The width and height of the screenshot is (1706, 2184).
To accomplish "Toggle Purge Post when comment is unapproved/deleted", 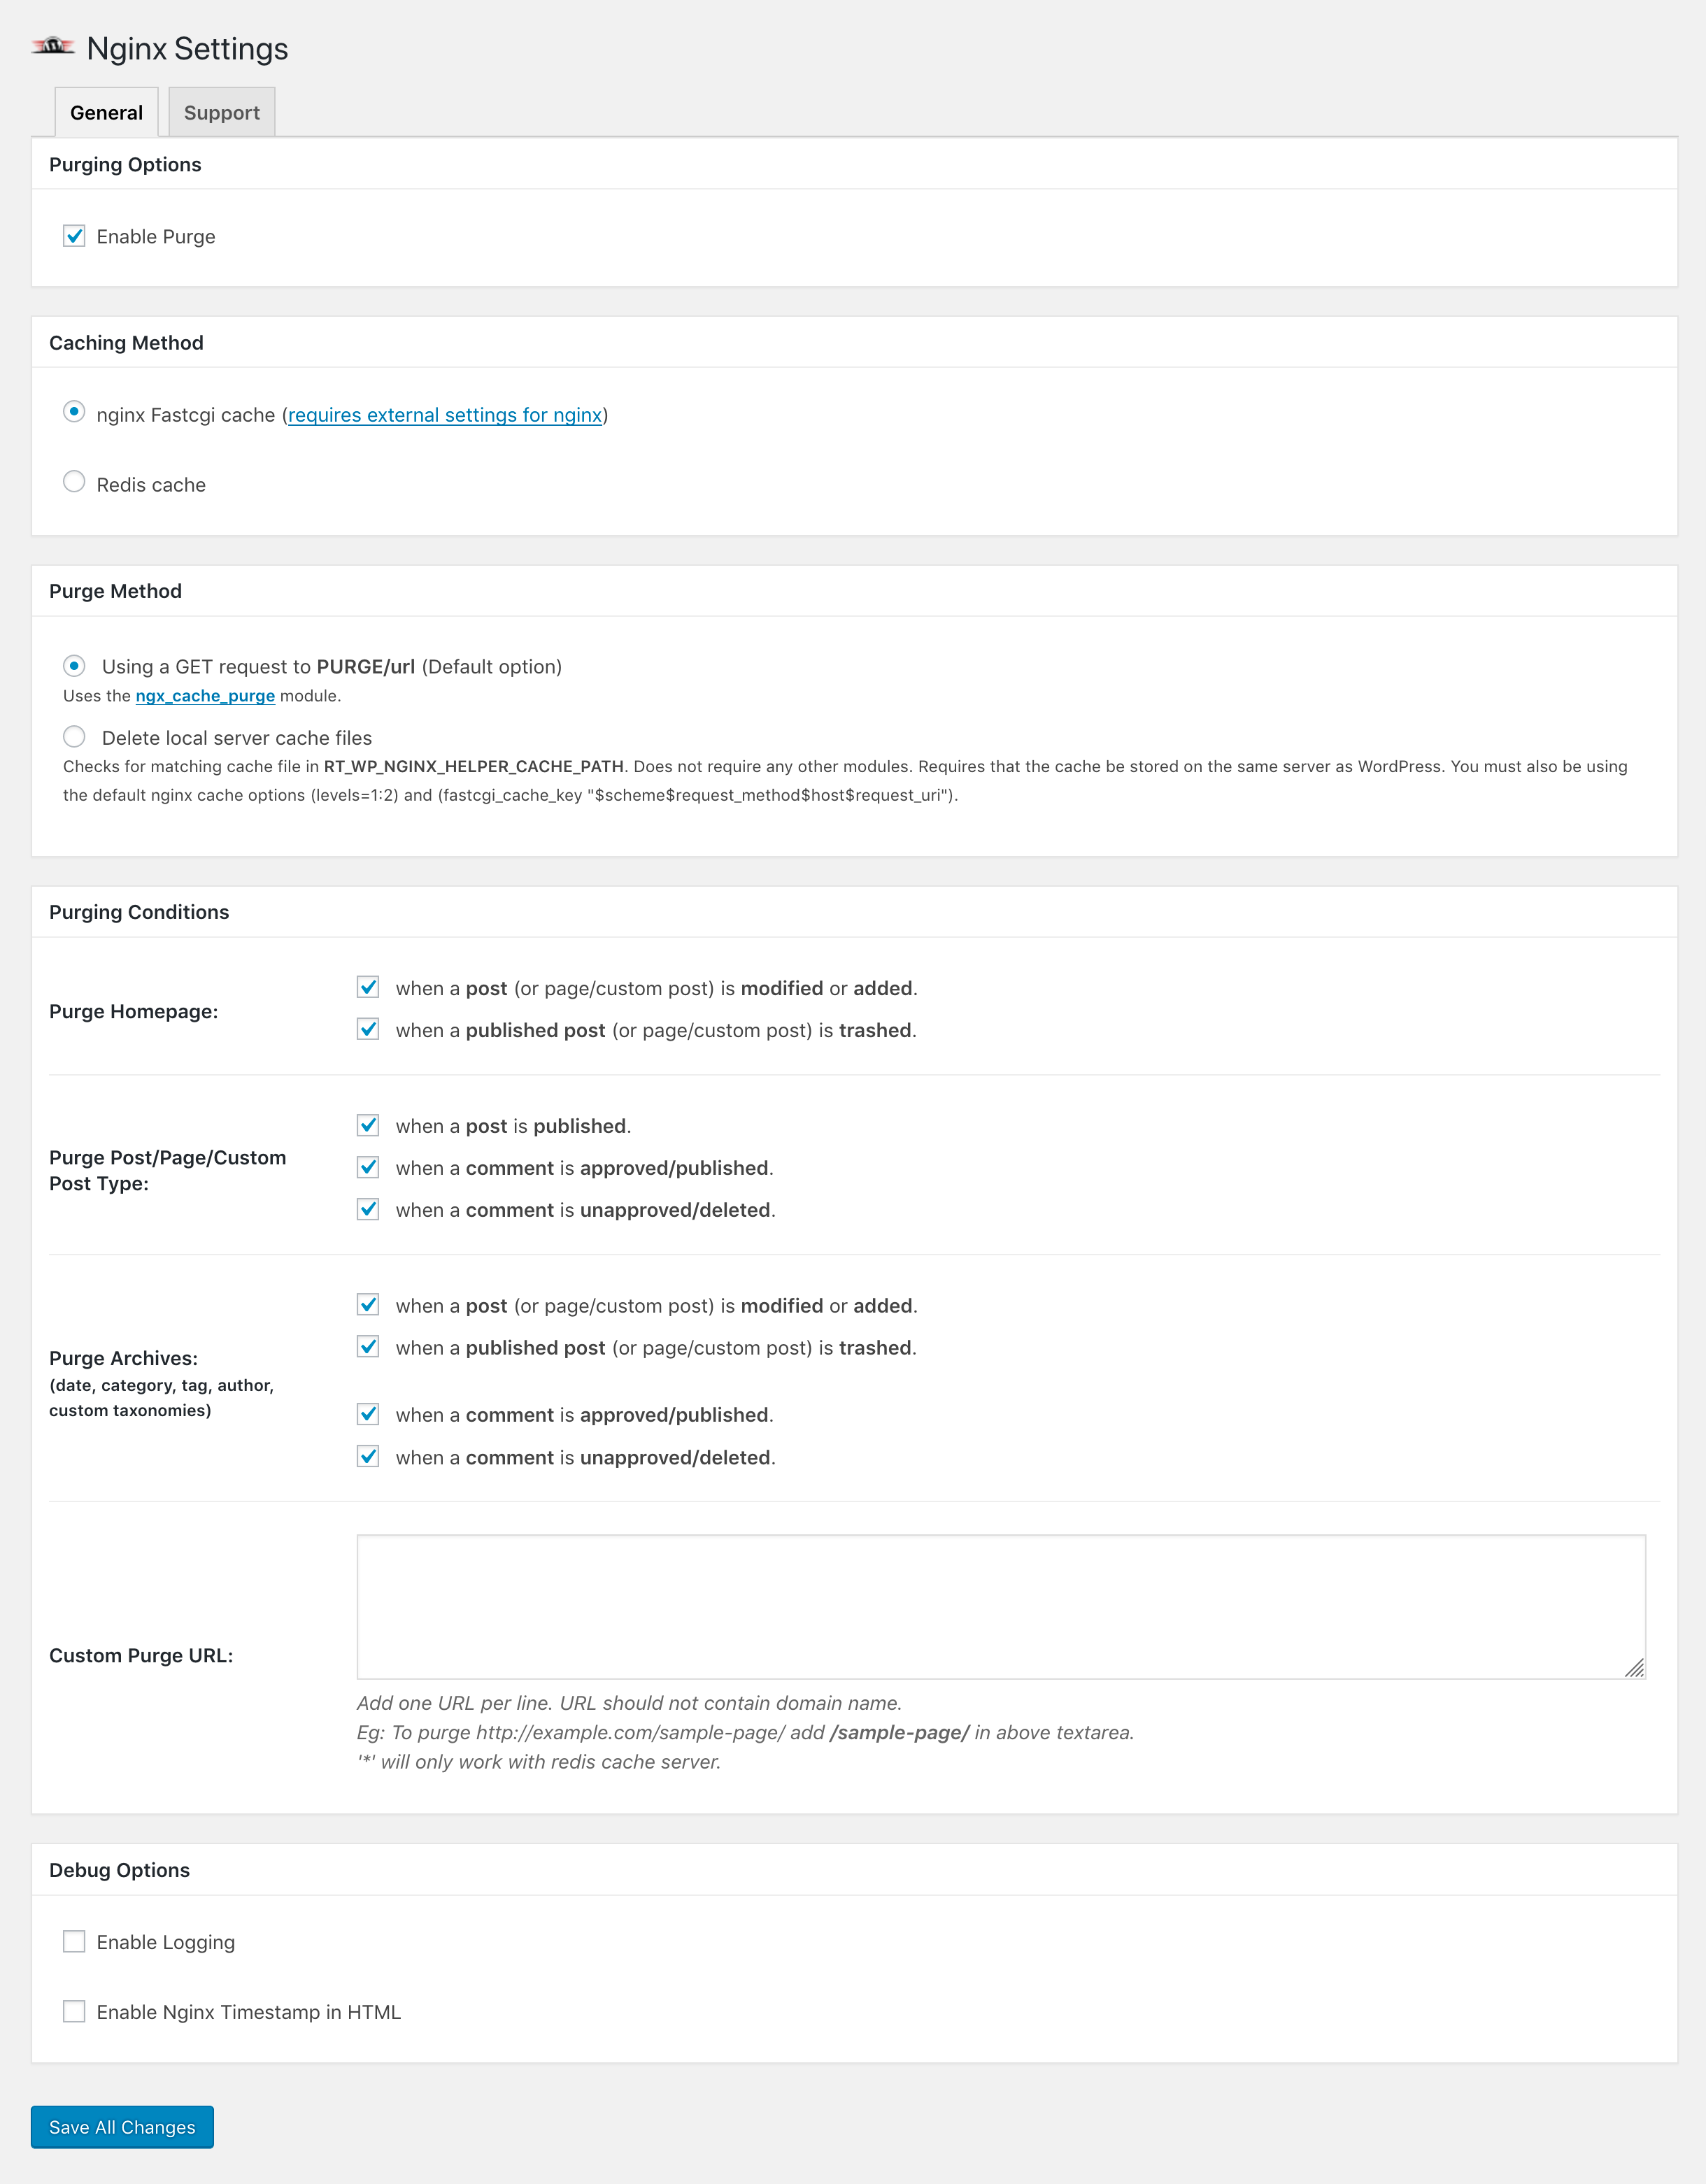I will point(368,1209).
